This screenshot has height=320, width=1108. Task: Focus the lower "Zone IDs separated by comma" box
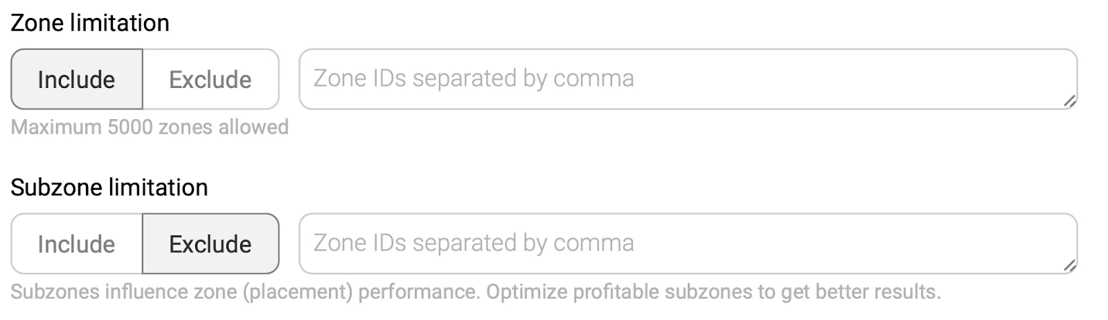click(687, 244)
